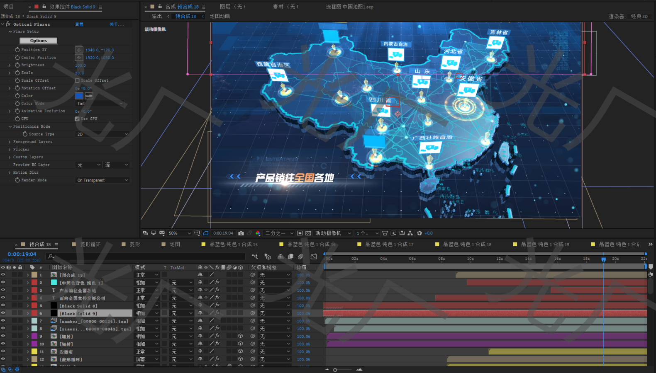This screenshot has height=373, width=656.
Task: Click the 经典 3D renderer button
Action: pos(639,17)
